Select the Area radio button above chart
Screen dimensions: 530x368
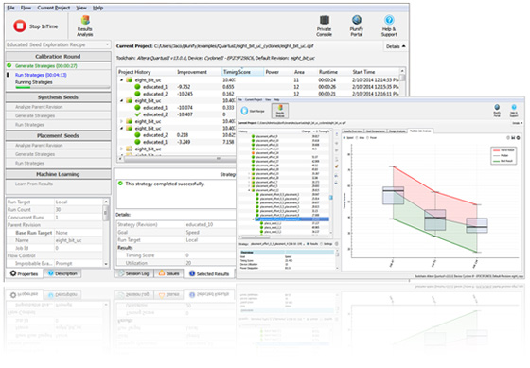[x=356, y=138]
